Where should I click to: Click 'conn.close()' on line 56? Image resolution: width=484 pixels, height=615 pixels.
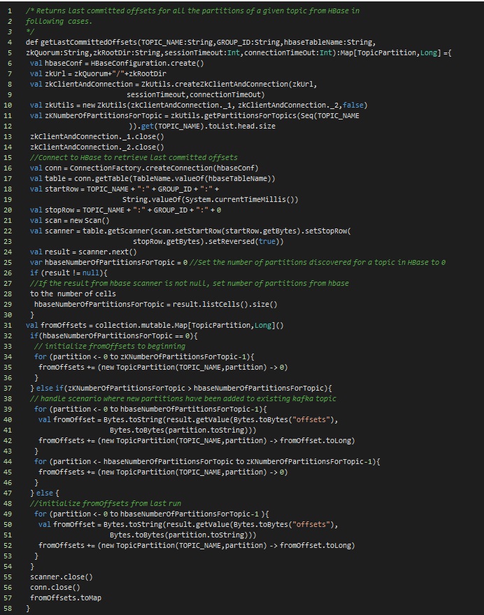[x=55, y=587]
